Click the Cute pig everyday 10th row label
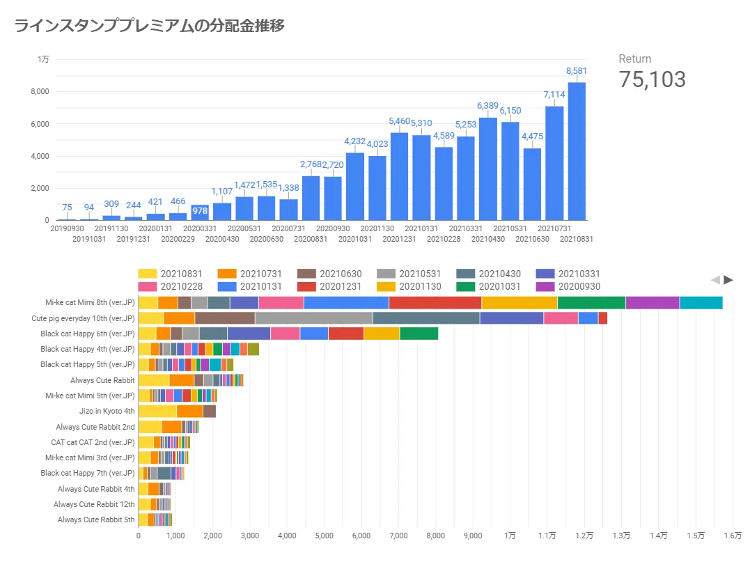This screenshot has width=750, height=562. click(84, 318)
